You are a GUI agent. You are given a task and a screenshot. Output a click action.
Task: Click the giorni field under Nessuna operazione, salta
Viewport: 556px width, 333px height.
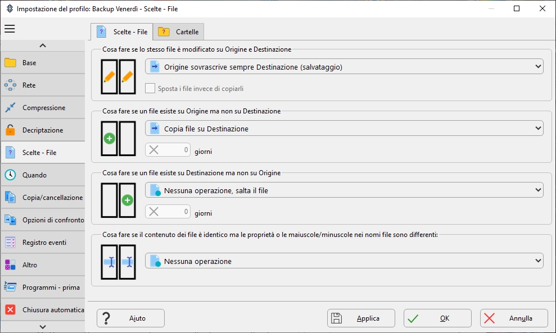(x=168, y=212)
